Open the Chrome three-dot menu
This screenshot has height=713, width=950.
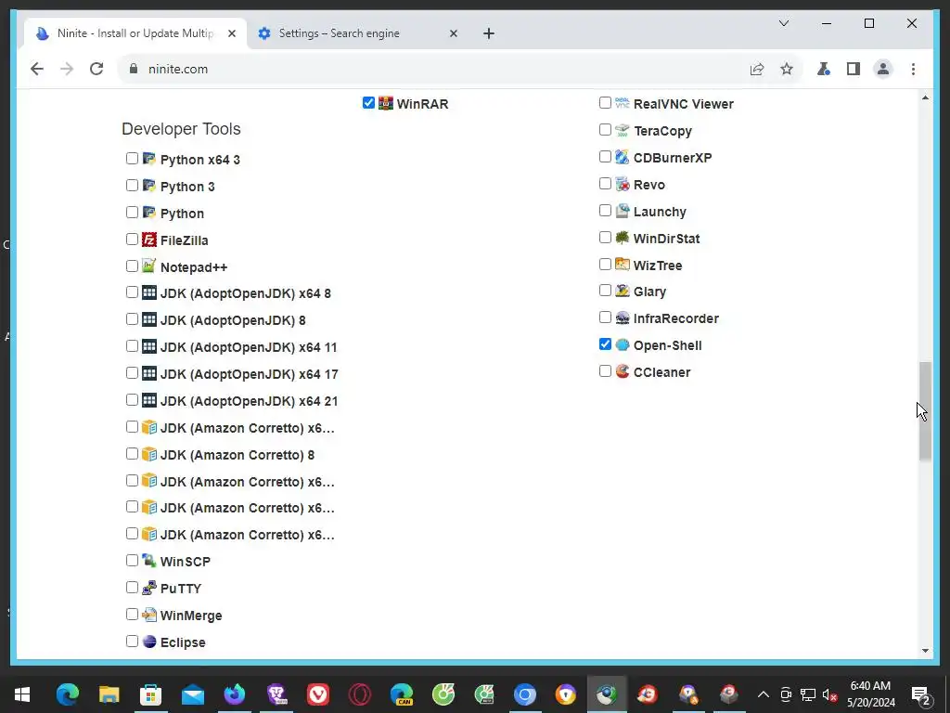coord(913,69)
